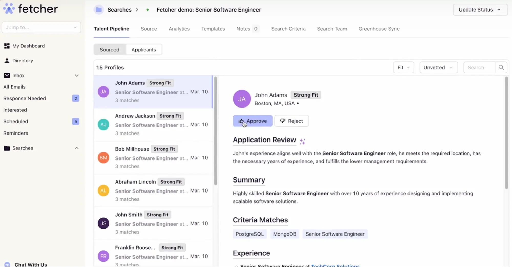Select the Andrew Jackson profile row
512x267 pixels.
(x=153, y=125)
